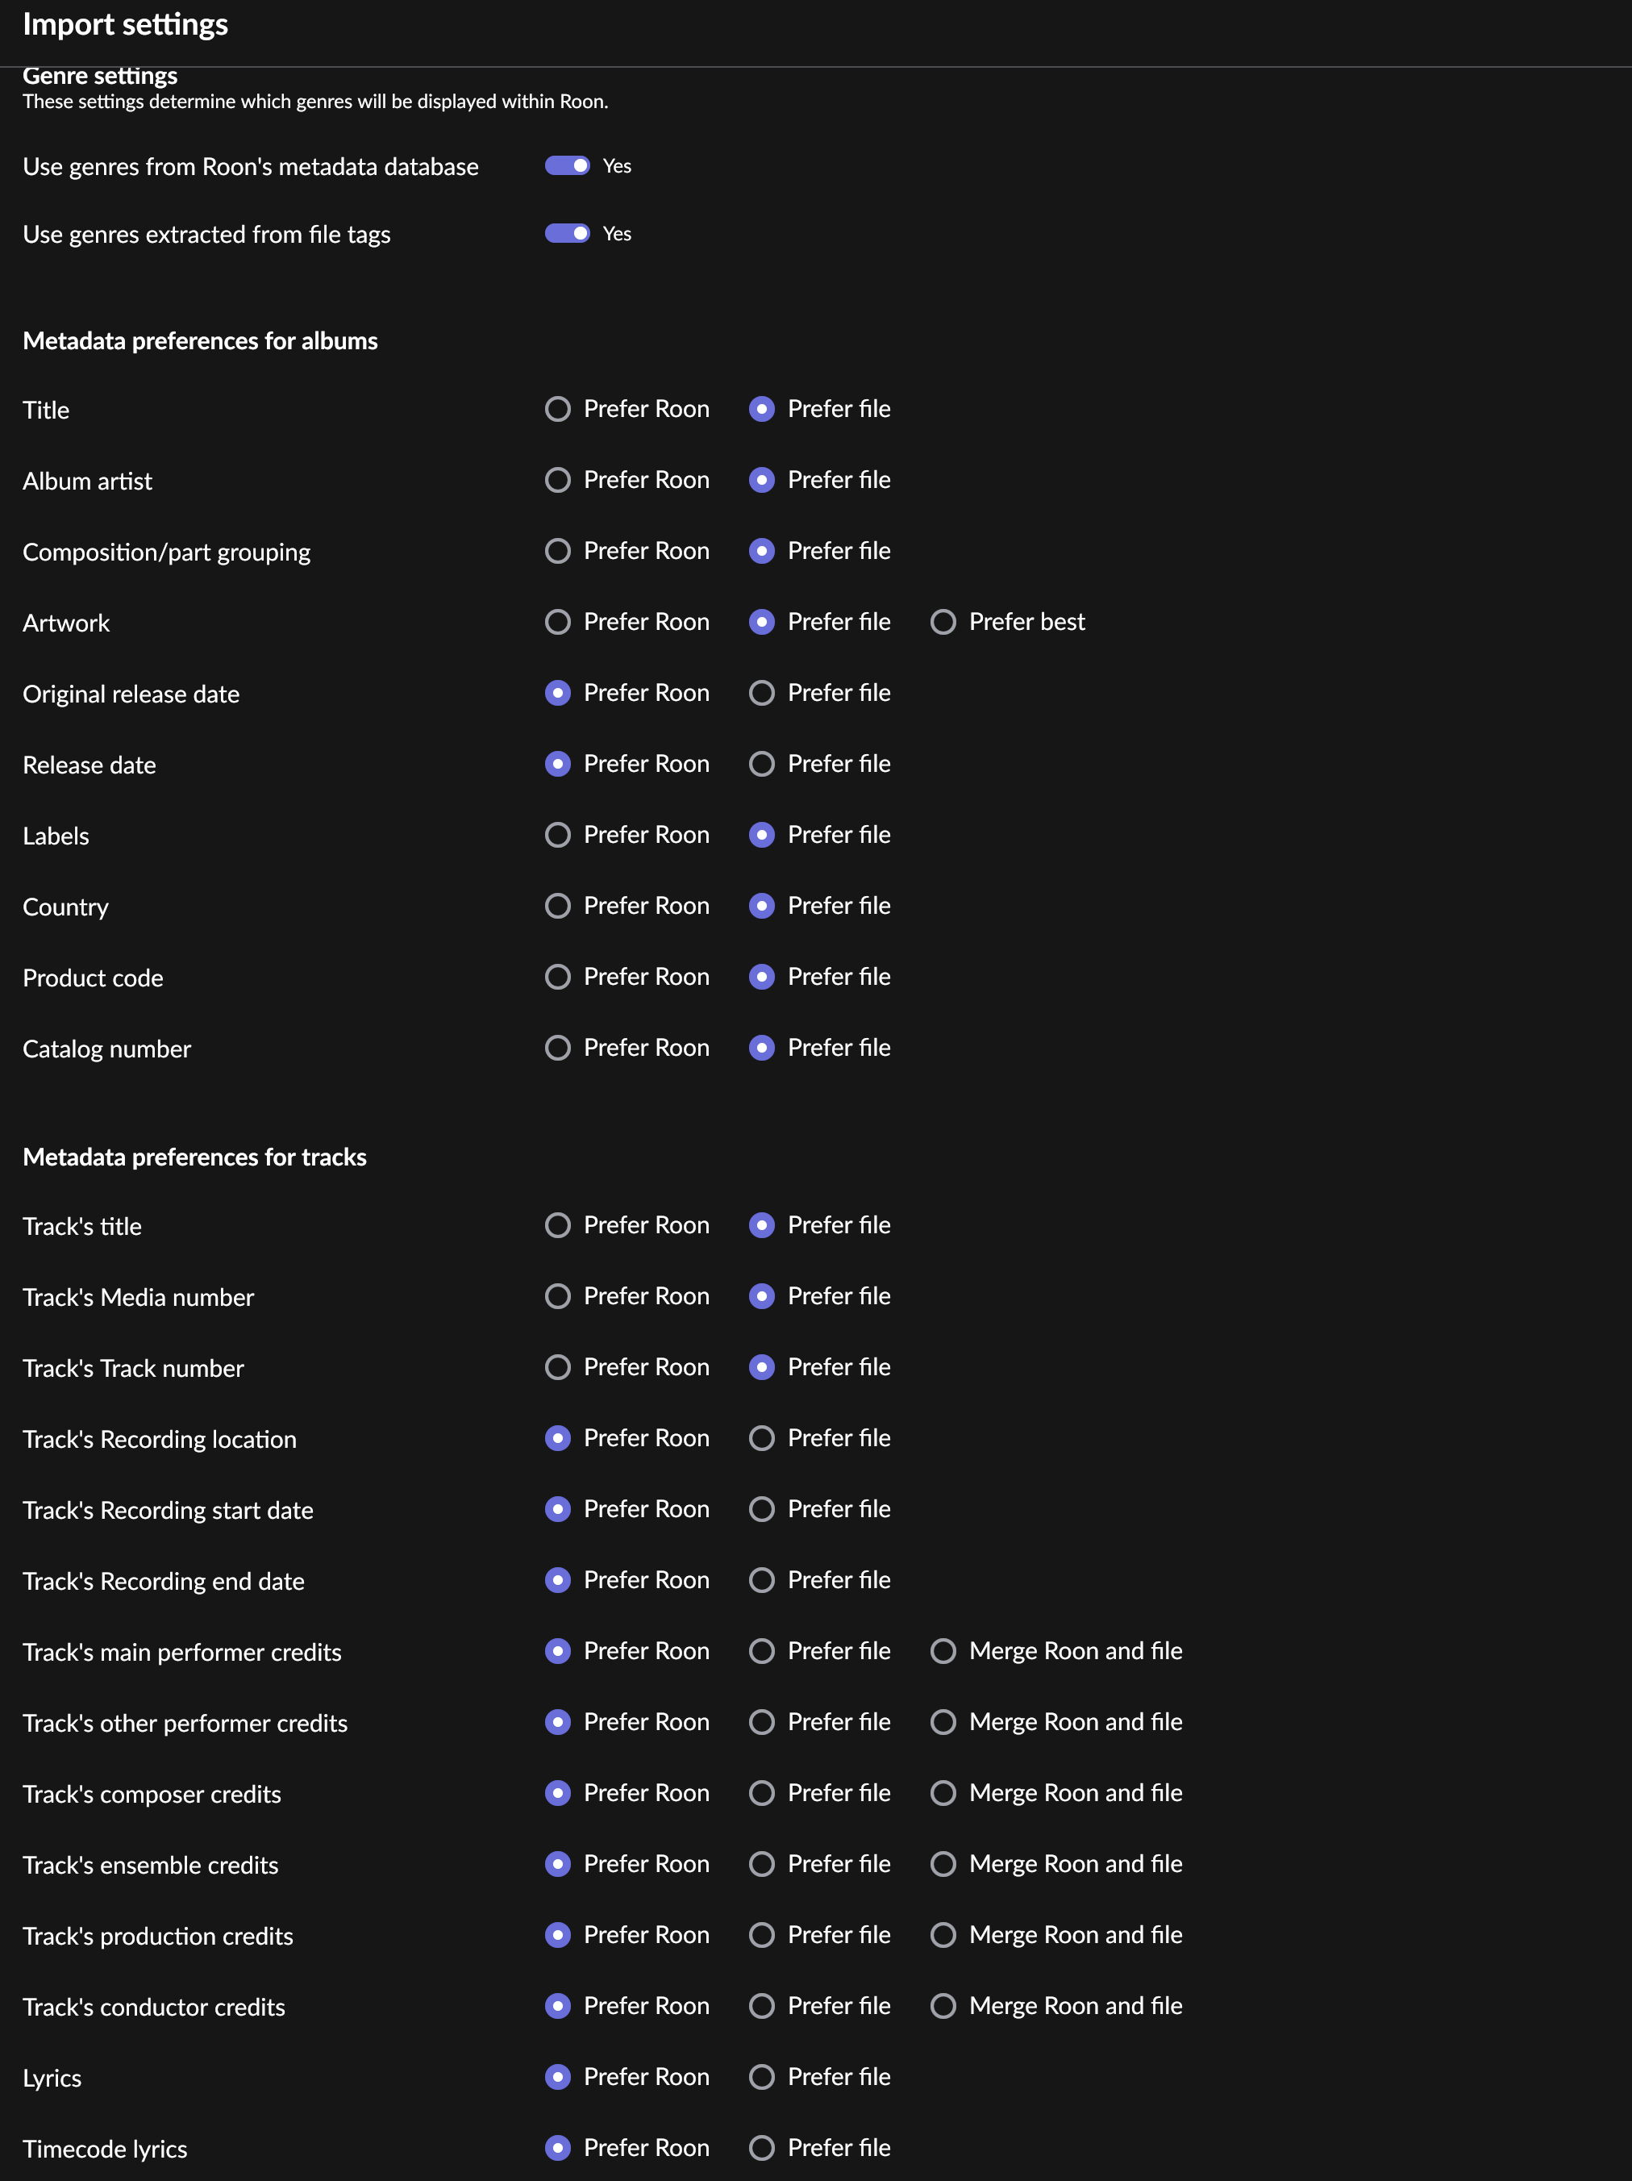Set Track's Recording location to Prefer file
The width and height of the screenshot is (1632, 2181).
762,1439
